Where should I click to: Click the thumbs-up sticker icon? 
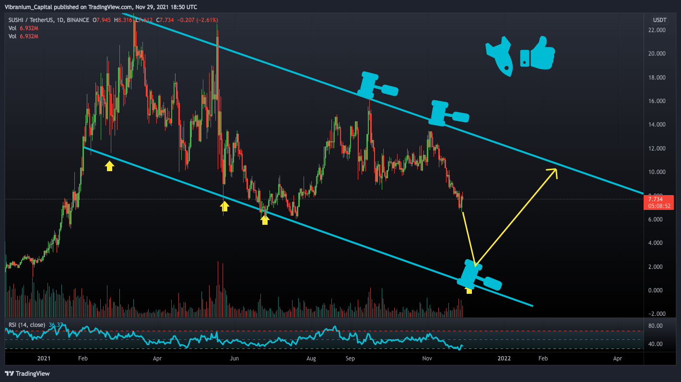point(537,52)
